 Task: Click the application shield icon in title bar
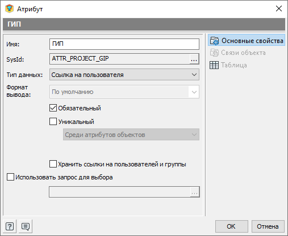(9, 8)
